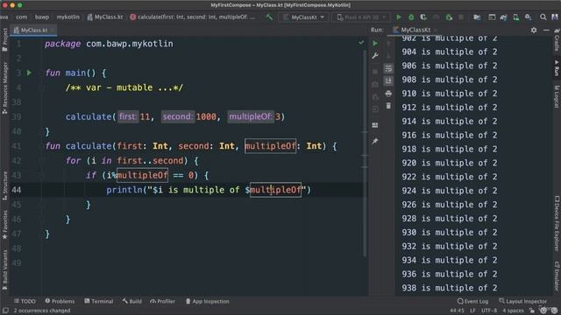Viewport: 561px width, 315px height.
Task: Click the calculate call on line 39
Action: pyautogui.click(x=89, y=116)
